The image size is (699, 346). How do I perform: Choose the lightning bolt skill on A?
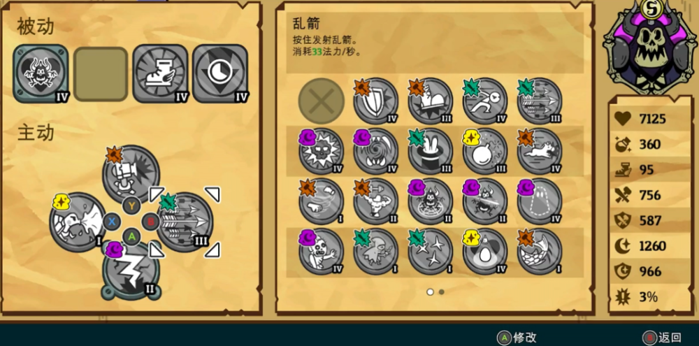131,271
